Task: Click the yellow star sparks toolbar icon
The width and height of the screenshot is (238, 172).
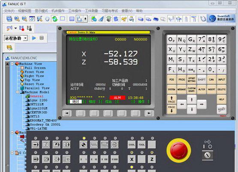Action: tap(124, 19)
